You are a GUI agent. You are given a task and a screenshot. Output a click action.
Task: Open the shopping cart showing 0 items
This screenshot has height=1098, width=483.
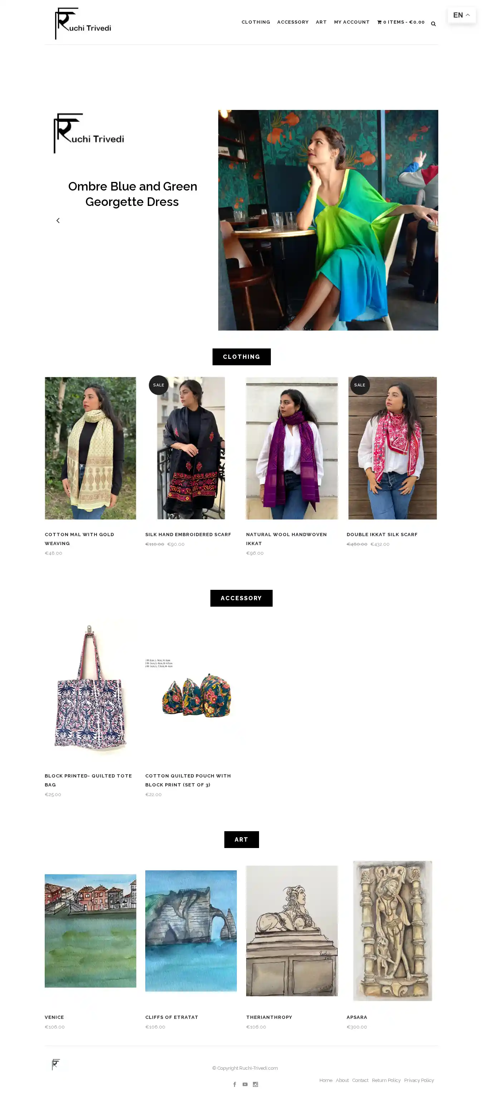400,22
